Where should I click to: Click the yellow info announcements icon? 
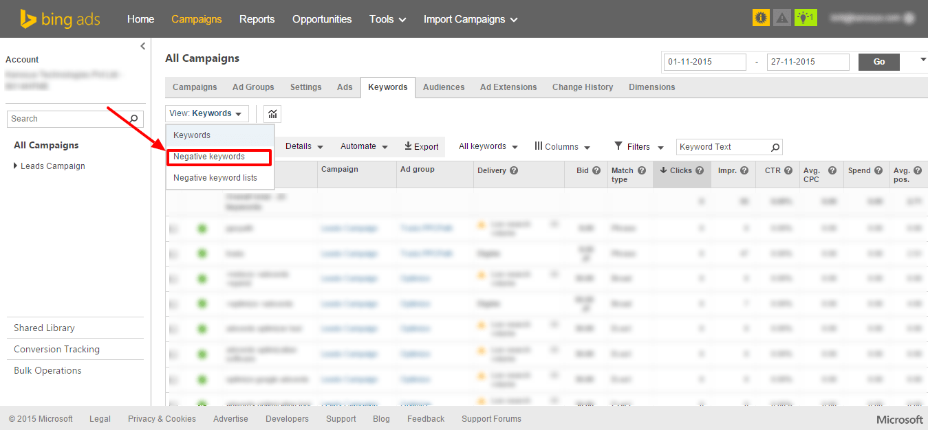[760, 17]
